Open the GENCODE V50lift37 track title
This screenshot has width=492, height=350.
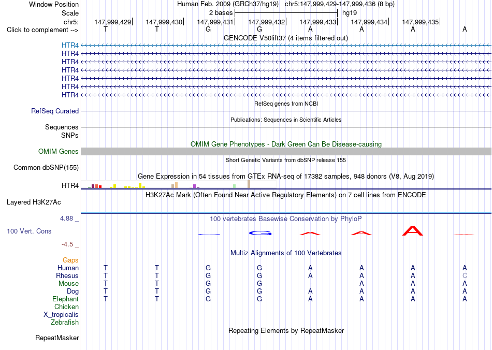(285, 38)
